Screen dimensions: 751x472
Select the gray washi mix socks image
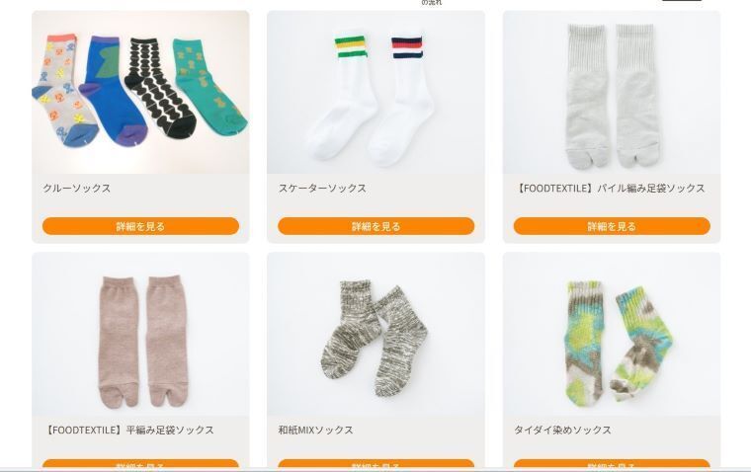tap(375, 334)
